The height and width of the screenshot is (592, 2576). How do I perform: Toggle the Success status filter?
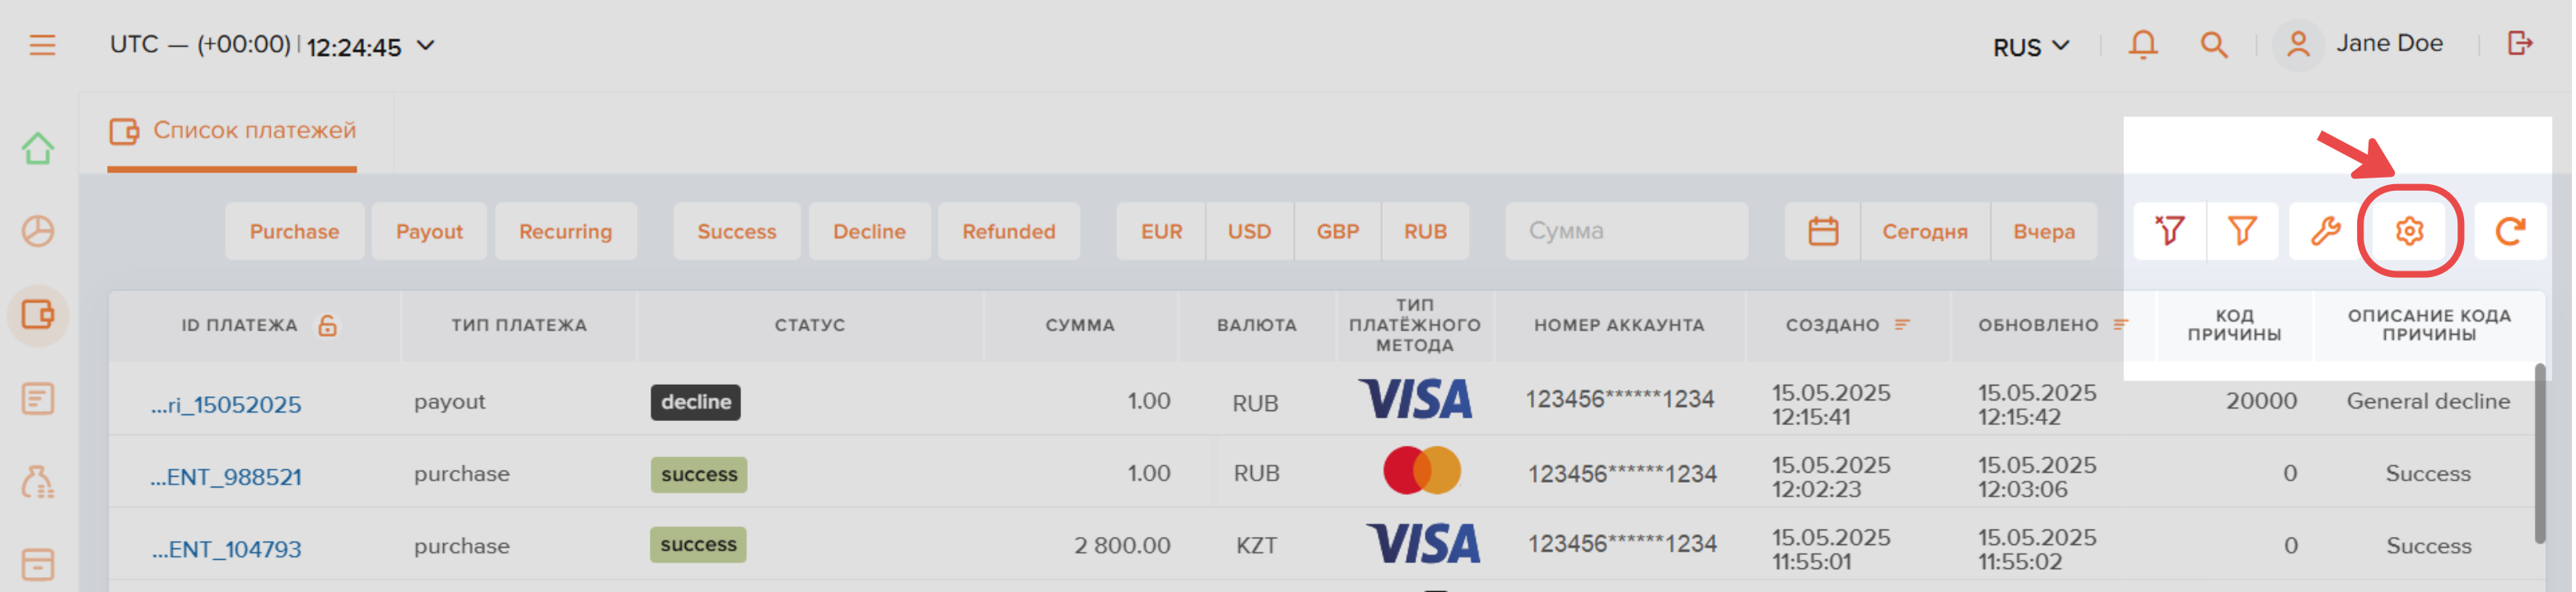coord(738,232)
